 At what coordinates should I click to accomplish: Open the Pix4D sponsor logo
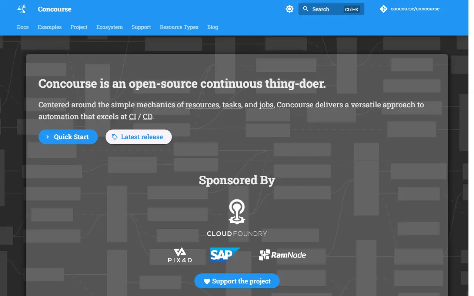pyautogui.click(x=180, y=256)
